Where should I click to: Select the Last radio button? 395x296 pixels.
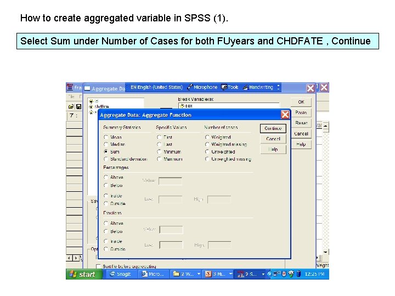pos(159,144)
